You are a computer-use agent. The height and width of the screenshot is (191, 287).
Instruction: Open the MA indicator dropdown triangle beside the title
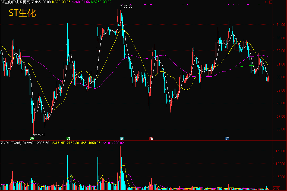33,2
